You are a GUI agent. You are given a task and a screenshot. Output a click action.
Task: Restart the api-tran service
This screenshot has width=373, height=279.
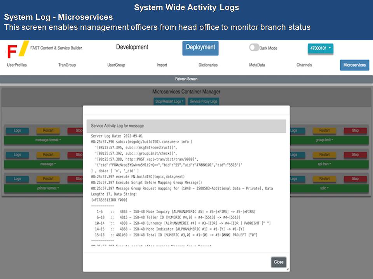click(x=324, y=155)
